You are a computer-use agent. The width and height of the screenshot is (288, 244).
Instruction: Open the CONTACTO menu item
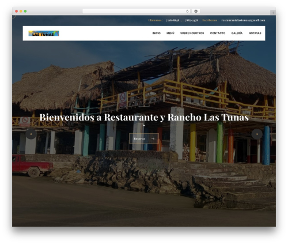(218, 33)
